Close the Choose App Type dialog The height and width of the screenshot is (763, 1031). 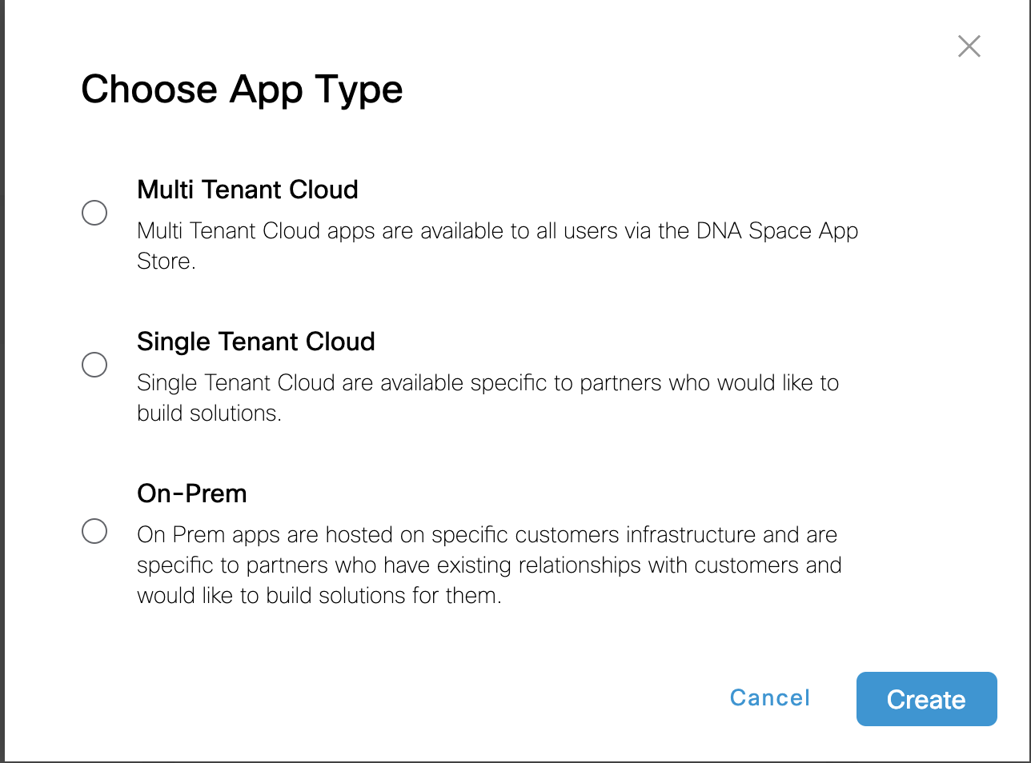point(969,46)
